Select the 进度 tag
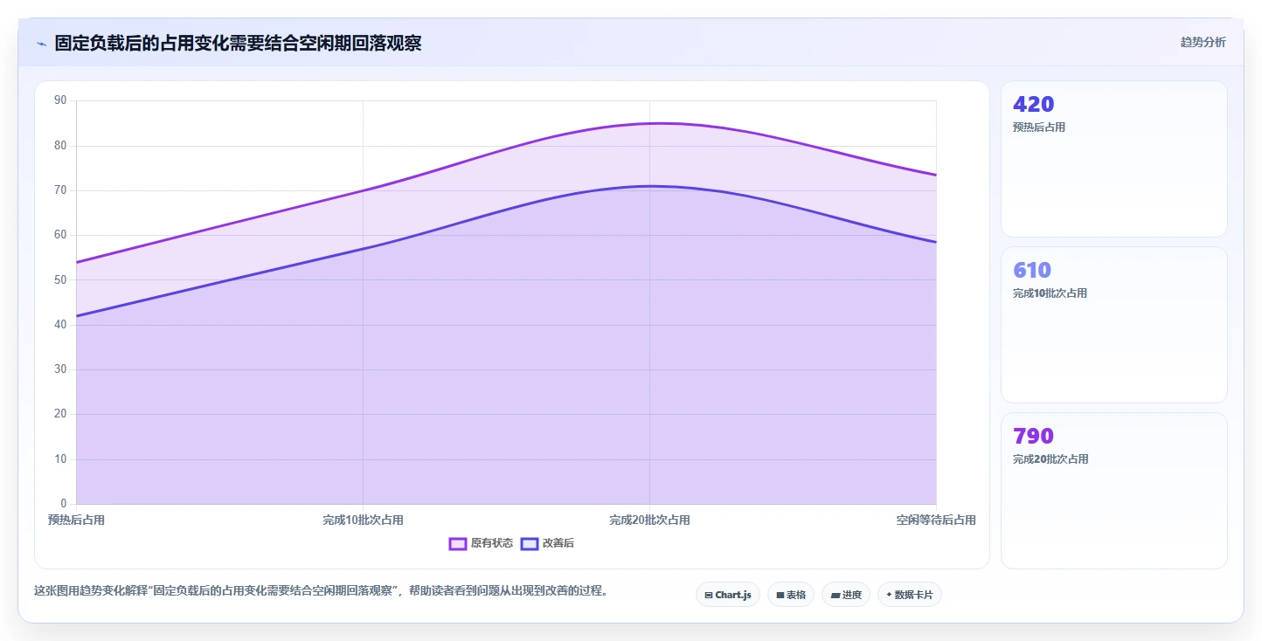 (x=846, y=595)
